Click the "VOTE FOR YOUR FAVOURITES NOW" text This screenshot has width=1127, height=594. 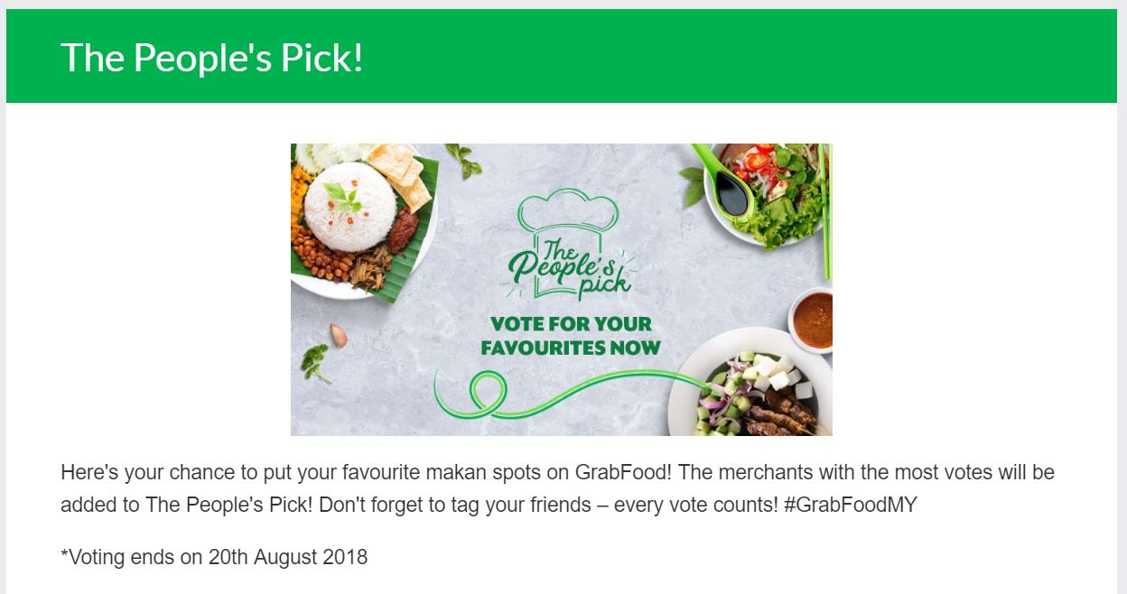pos(570,335)
